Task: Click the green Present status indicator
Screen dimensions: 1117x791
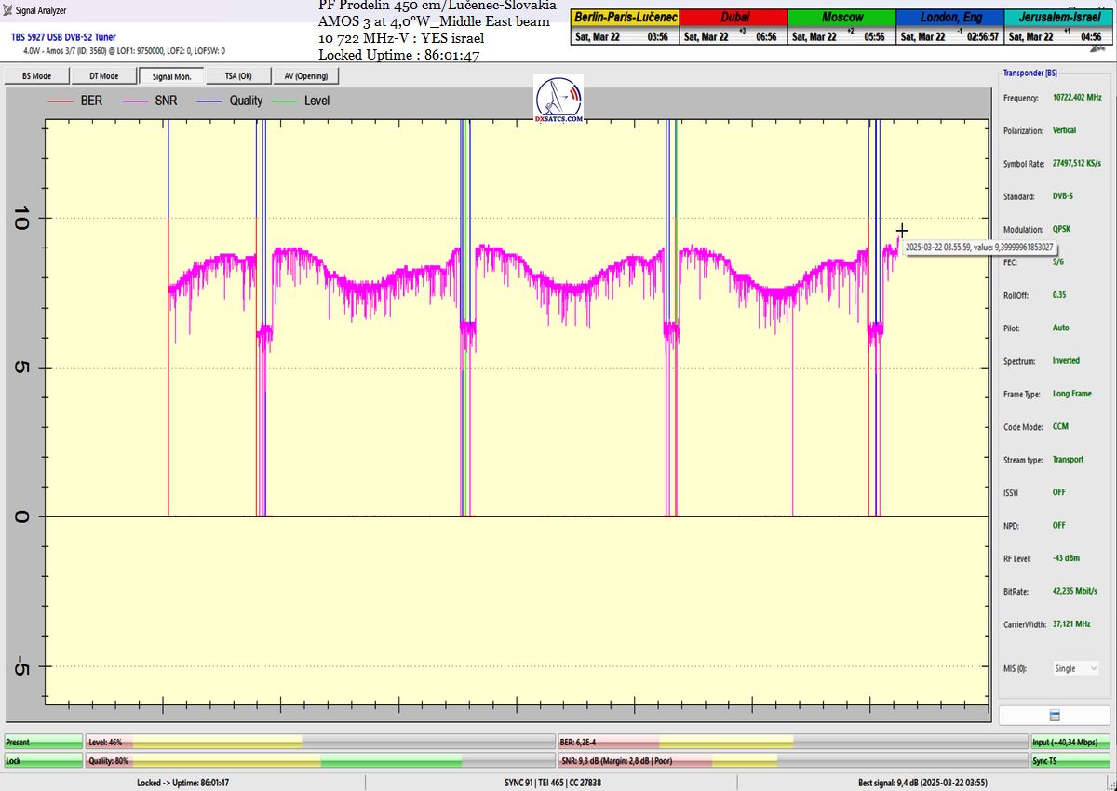Action: tap(43, 742)
